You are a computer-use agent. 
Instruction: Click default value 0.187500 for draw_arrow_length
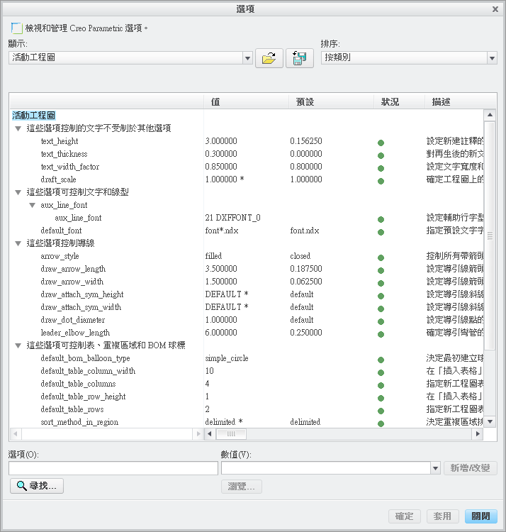306,269
